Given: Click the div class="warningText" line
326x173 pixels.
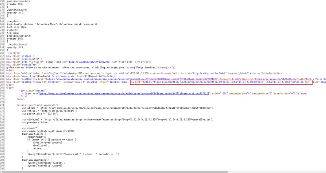Looking at the screenshot, I should pos(23,65).
